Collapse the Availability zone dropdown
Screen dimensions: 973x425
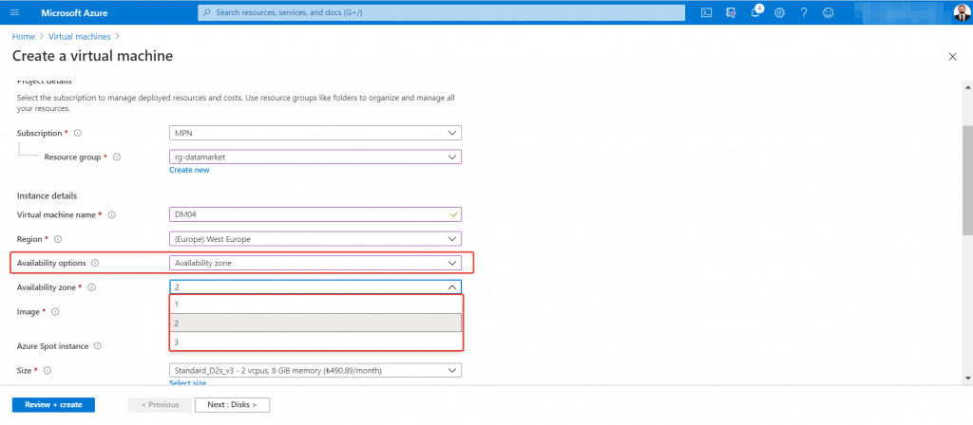[x=315, y=287]
